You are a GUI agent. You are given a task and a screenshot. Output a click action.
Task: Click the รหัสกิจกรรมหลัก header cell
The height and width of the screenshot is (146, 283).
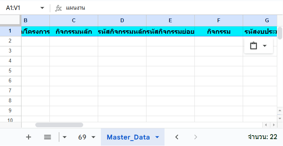click(122, 31)
